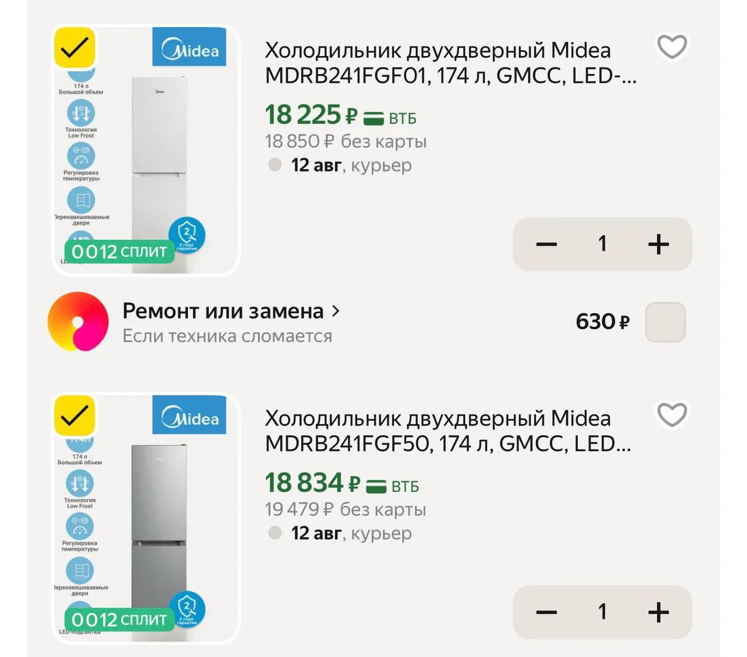Tap the 0012 сплит badge on silver fridge
This screenshot has width=747, height=657.
[120, 620]
